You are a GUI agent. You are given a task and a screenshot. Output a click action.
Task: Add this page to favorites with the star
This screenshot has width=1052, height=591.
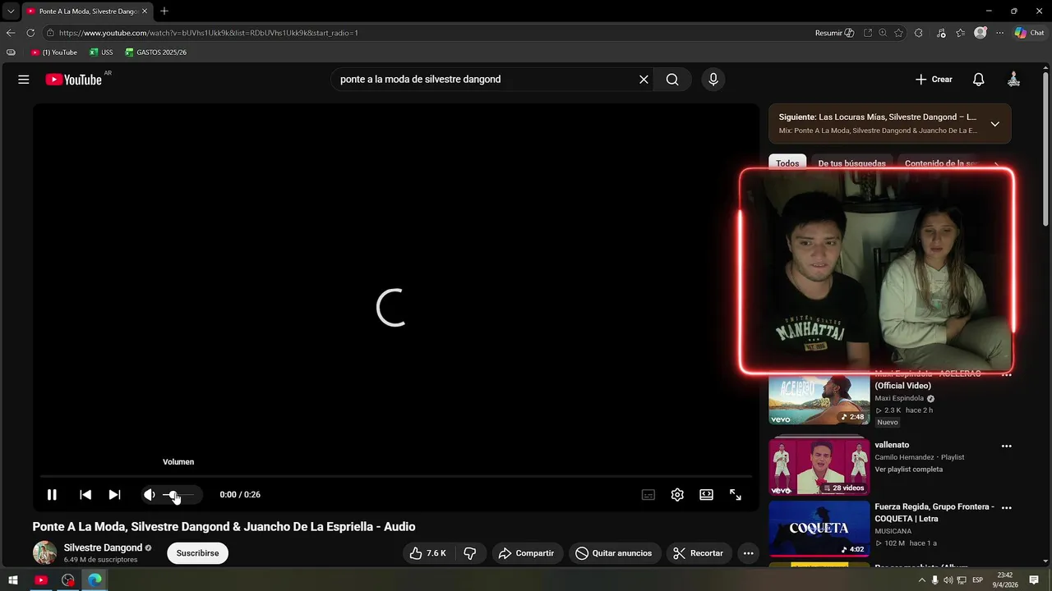[x=898, y=33]
